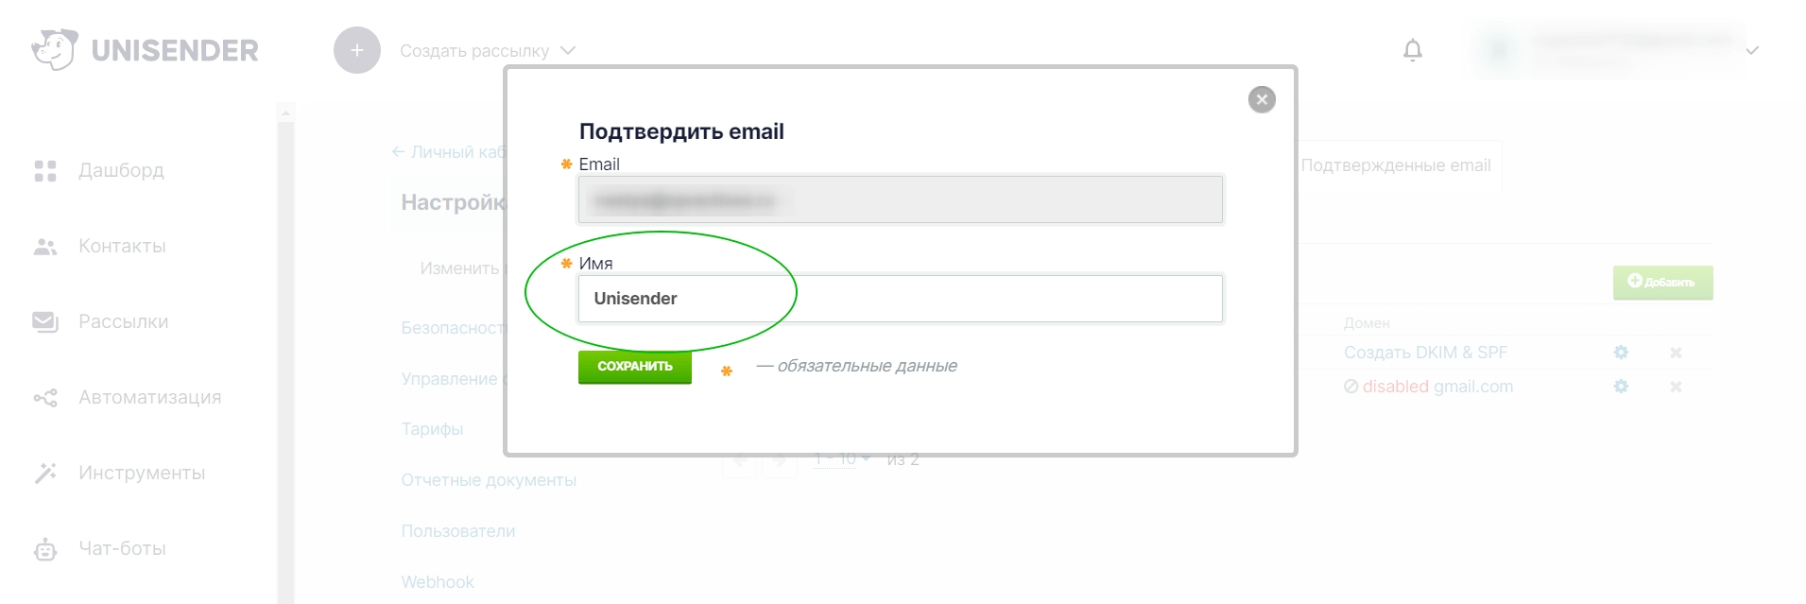Focus the Имя input field
The width and height of the screenshot is (1806, 604).
click(901, 299)
